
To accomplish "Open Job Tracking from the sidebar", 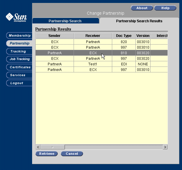I will (x=19, y=59).
